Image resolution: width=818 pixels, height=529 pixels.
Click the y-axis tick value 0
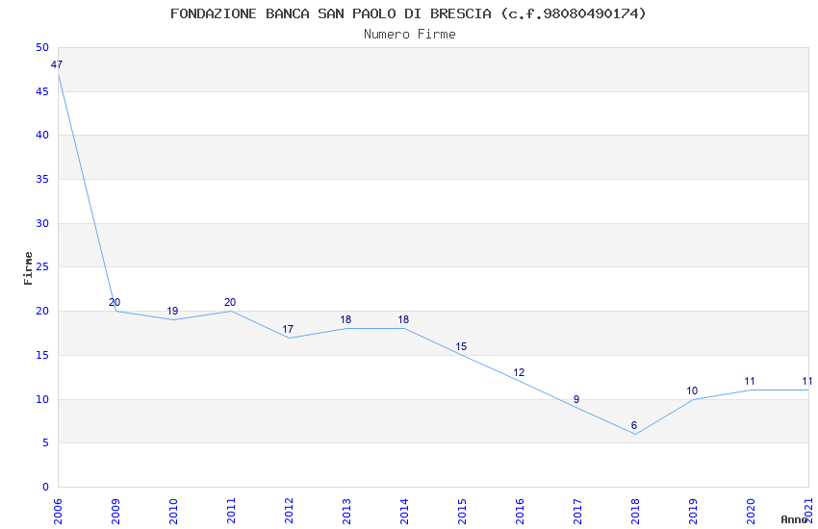tap(46, 488)
